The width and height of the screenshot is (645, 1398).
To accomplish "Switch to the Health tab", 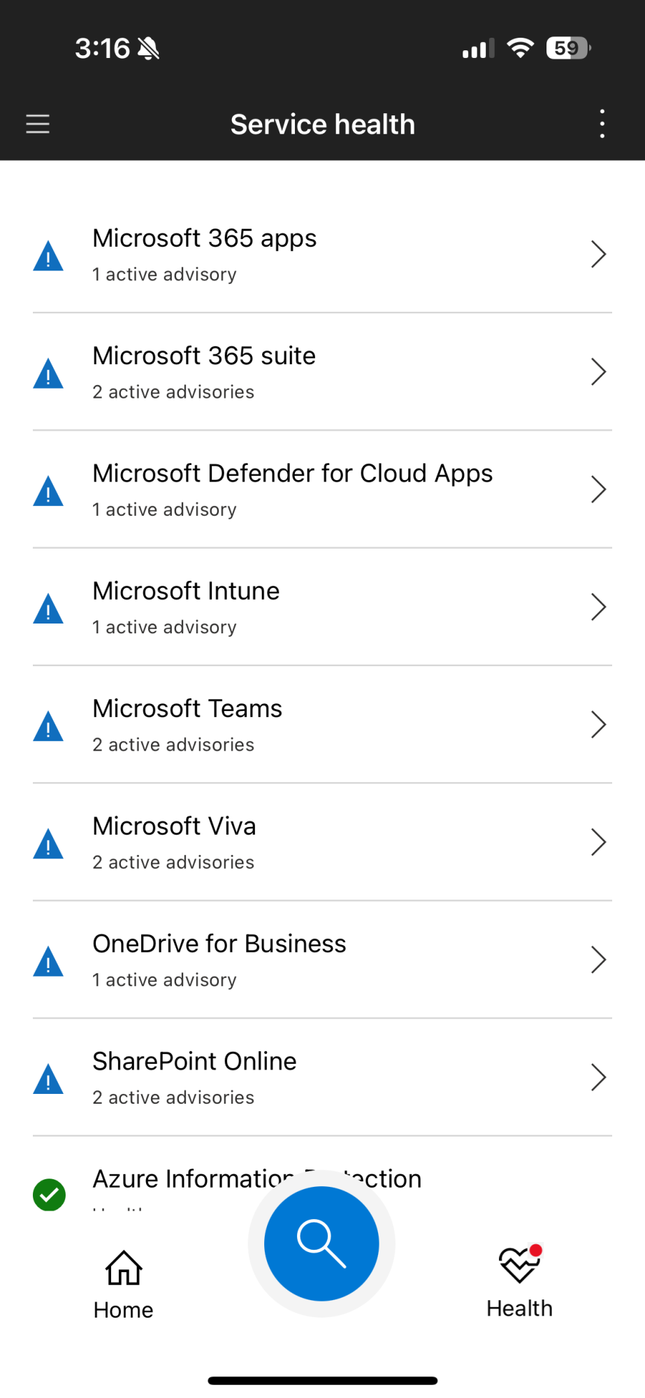I will (519, 1283).
